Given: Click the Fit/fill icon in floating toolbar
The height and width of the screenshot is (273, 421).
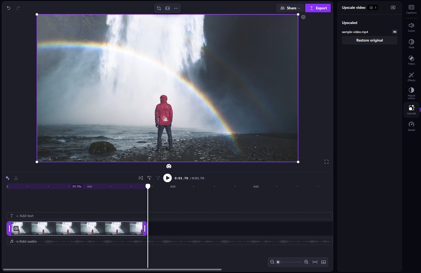Looking at the screenshot, I should 167,8.
